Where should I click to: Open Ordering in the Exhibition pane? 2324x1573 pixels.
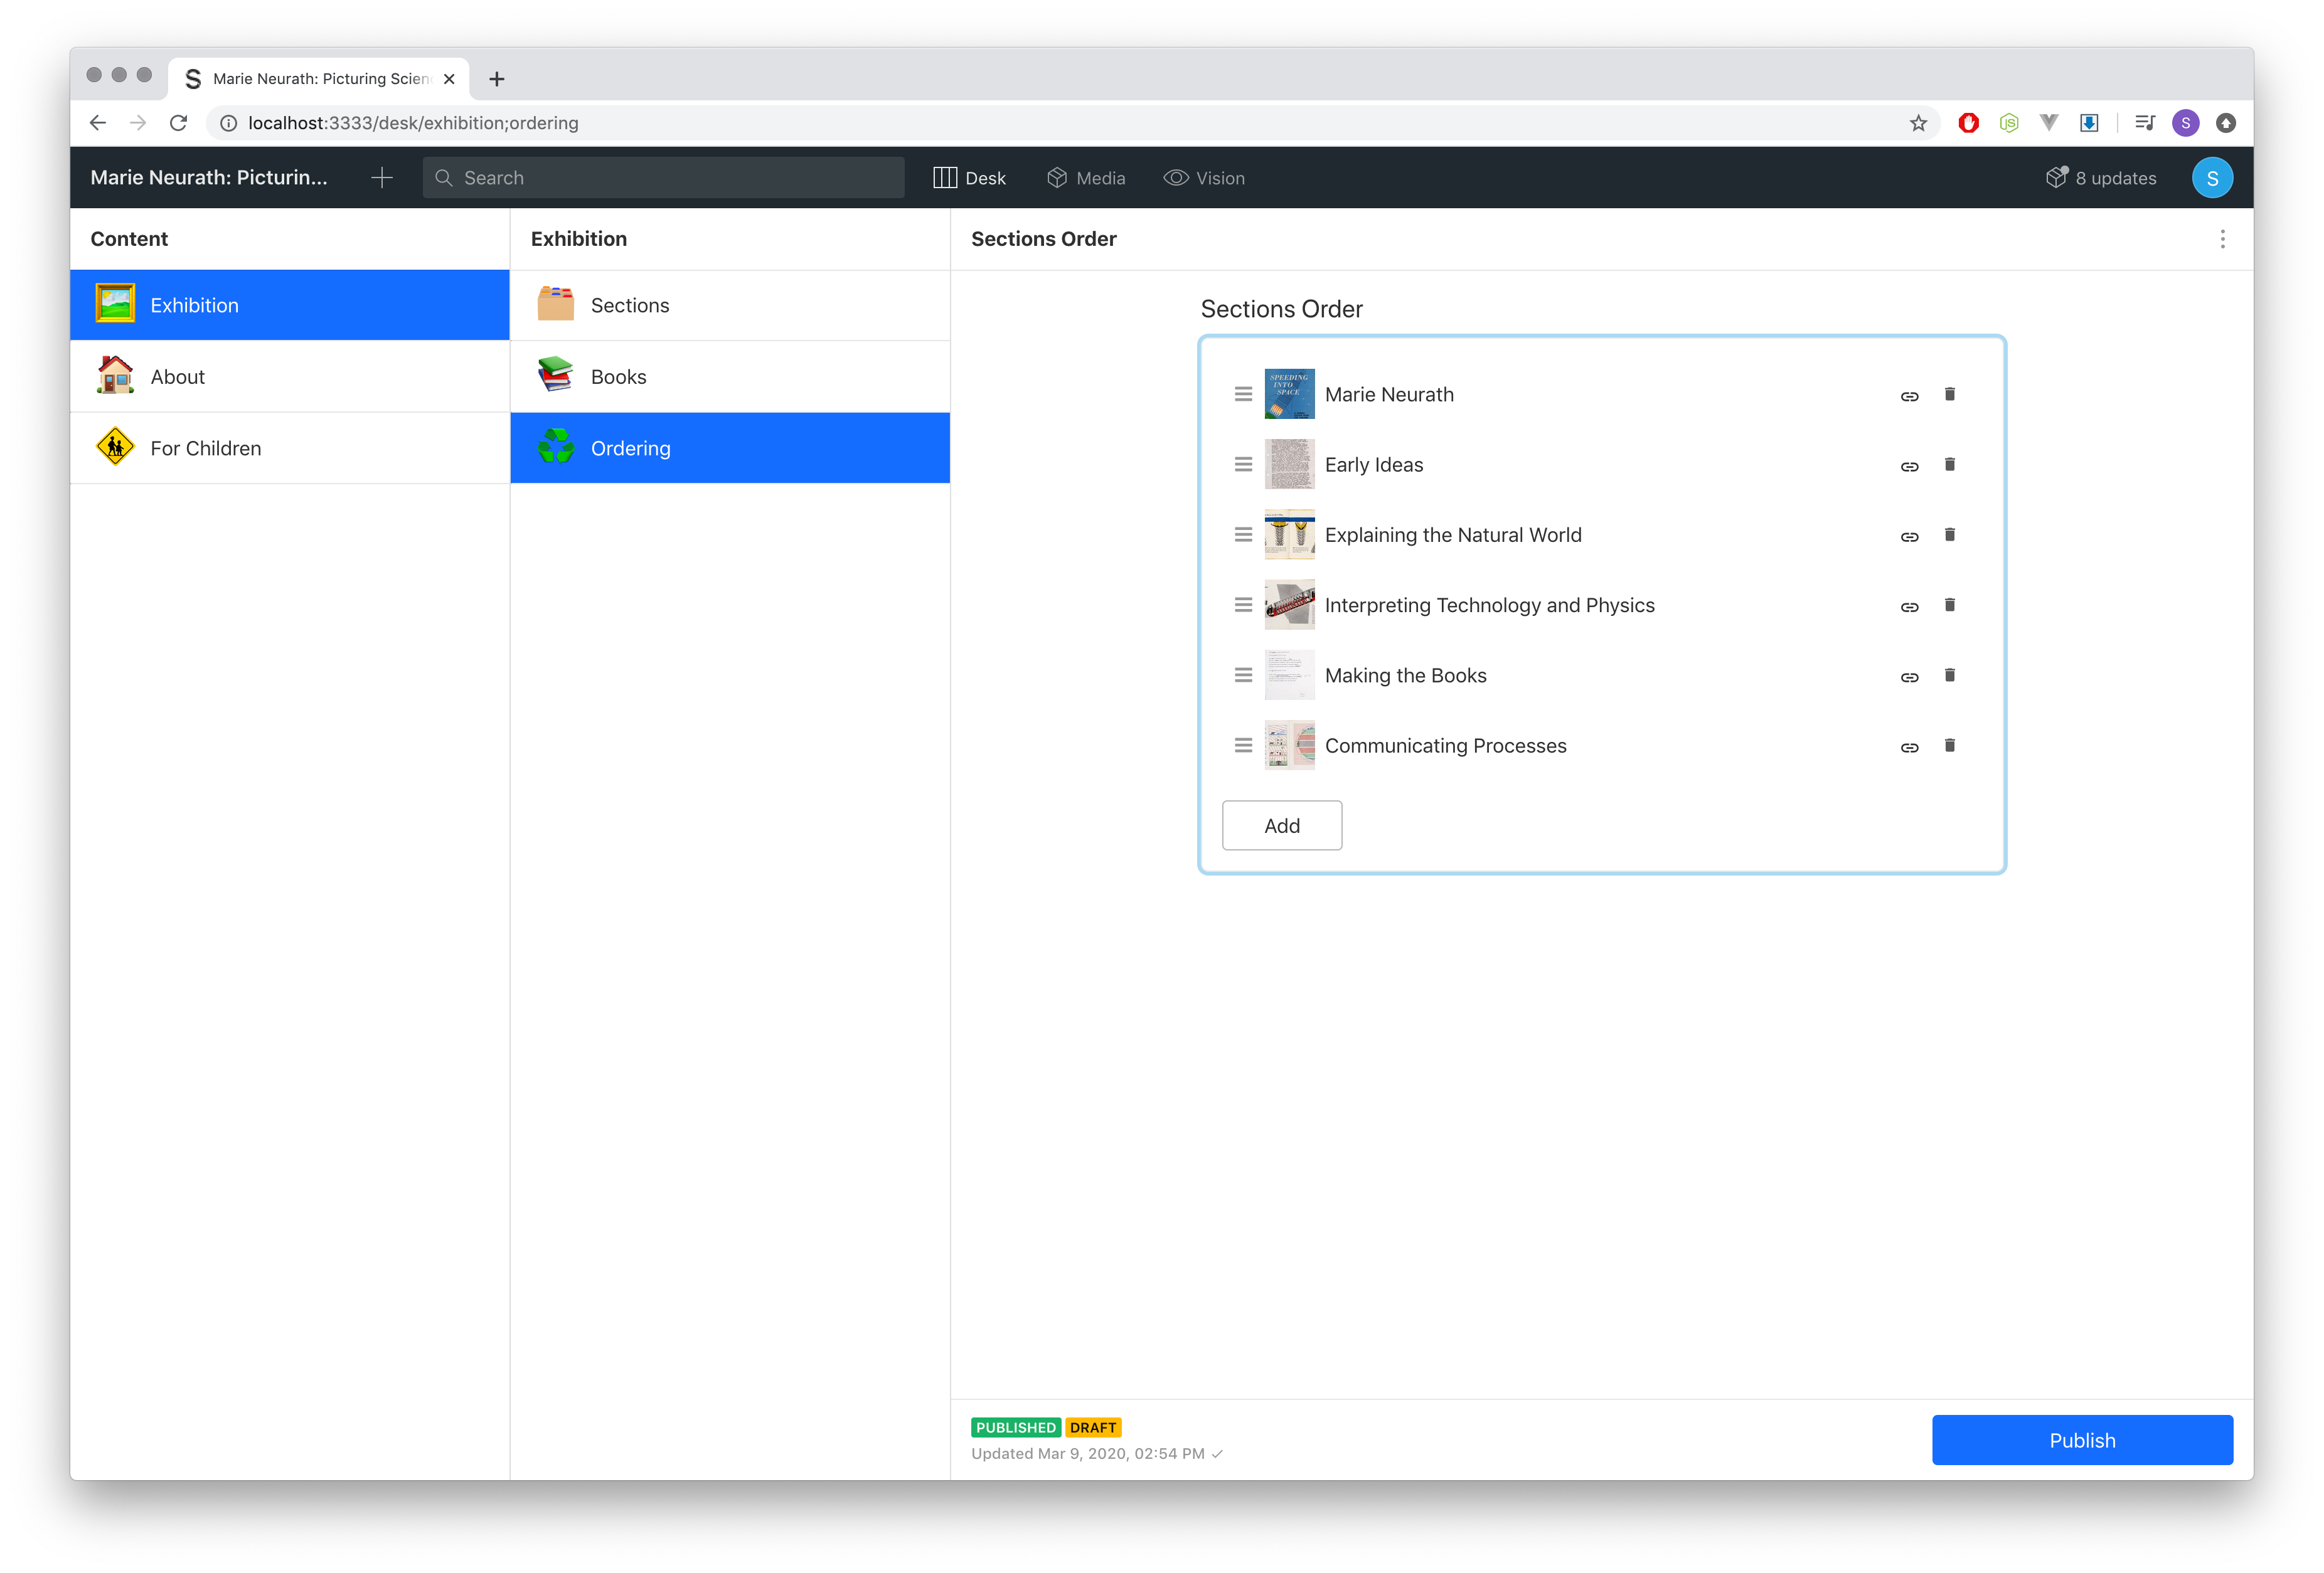click(x=730, y=448)
